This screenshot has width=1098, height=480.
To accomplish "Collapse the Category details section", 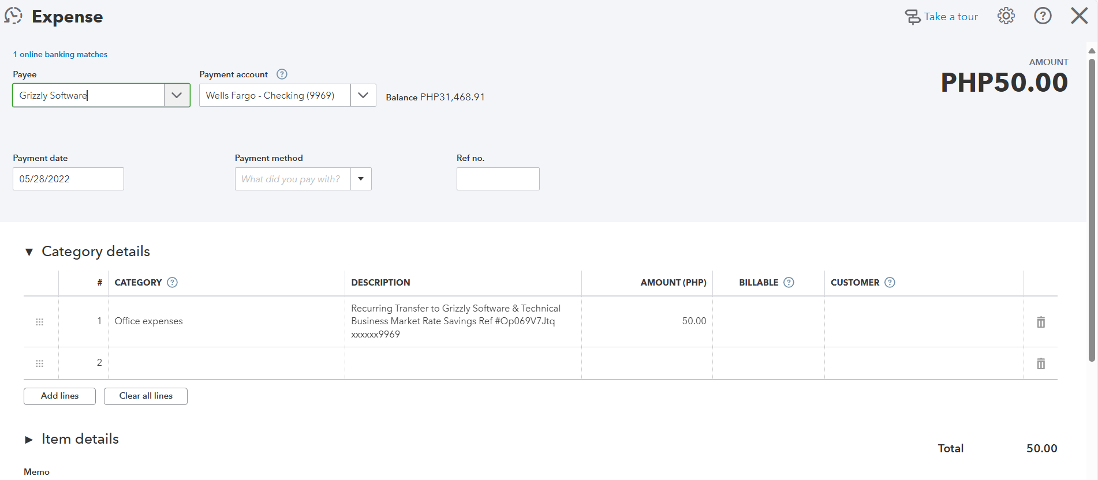I will click(x=29, y=252).
